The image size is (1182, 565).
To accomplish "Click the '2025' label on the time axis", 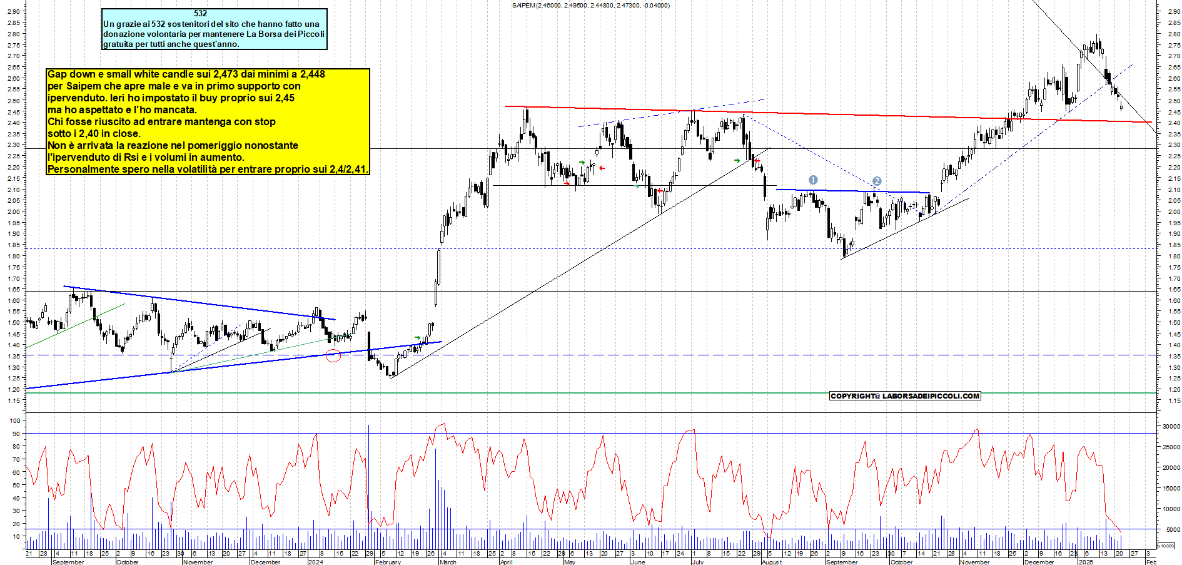I will pos(1086,562).
